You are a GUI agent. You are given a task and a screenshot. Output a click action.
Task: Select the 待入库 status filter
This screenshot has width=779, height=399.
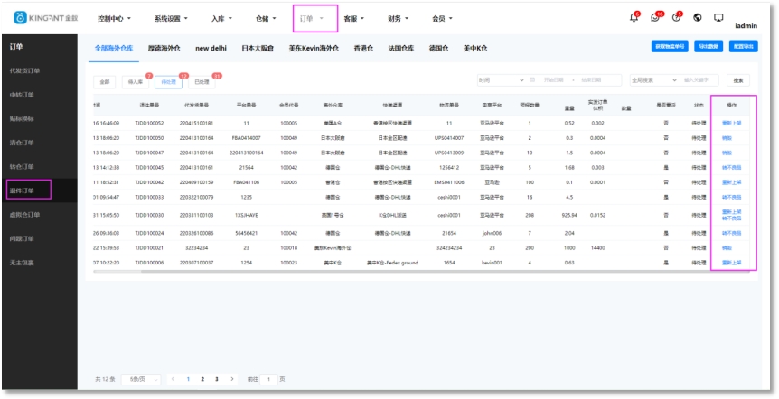point(135,81)
